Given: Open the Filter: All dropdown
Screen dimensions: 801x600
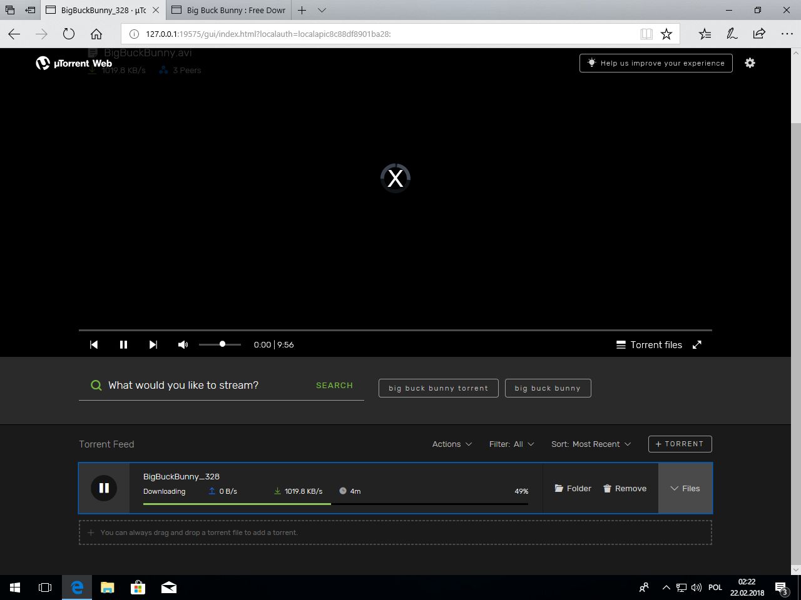Looking at the screenshot, I should (x=512, y=444).
